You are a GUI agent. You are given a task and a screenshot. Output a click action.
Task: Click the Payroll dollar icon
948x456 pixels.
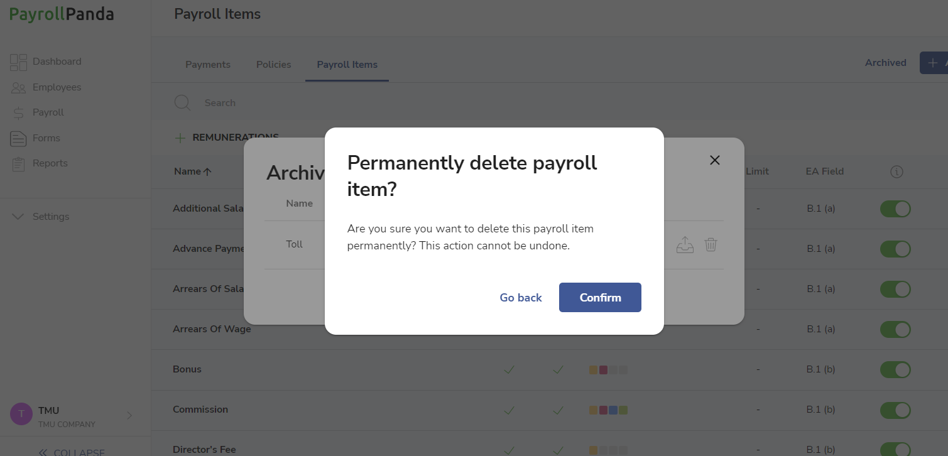pos(18,112)
